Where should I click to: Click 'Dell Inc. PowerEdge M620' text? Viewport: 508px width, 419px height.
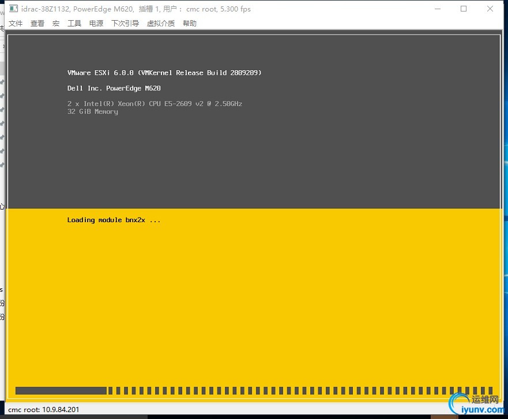tap(114, 88)
